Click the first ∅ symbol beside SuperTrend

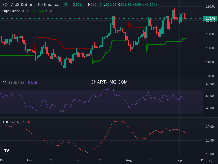click(x=46, y=11)
